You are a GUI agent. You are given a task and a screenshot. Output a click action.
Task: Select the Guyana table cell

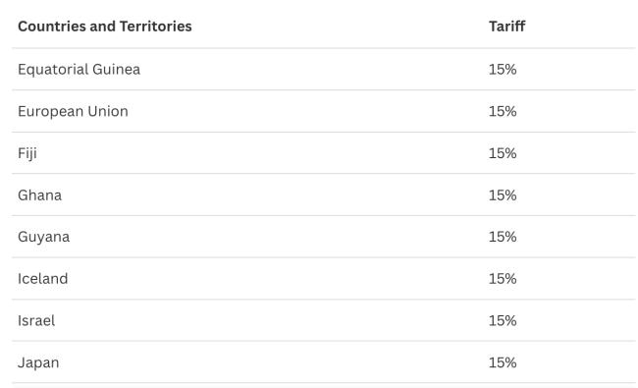pyautogui.click(x=43, y=237)
